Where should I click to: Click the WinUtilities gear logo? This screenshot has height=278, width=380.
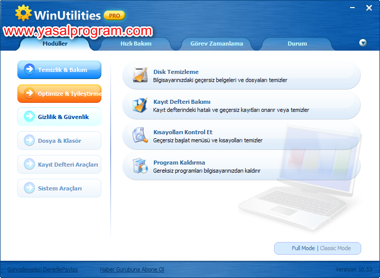(24, 14)
